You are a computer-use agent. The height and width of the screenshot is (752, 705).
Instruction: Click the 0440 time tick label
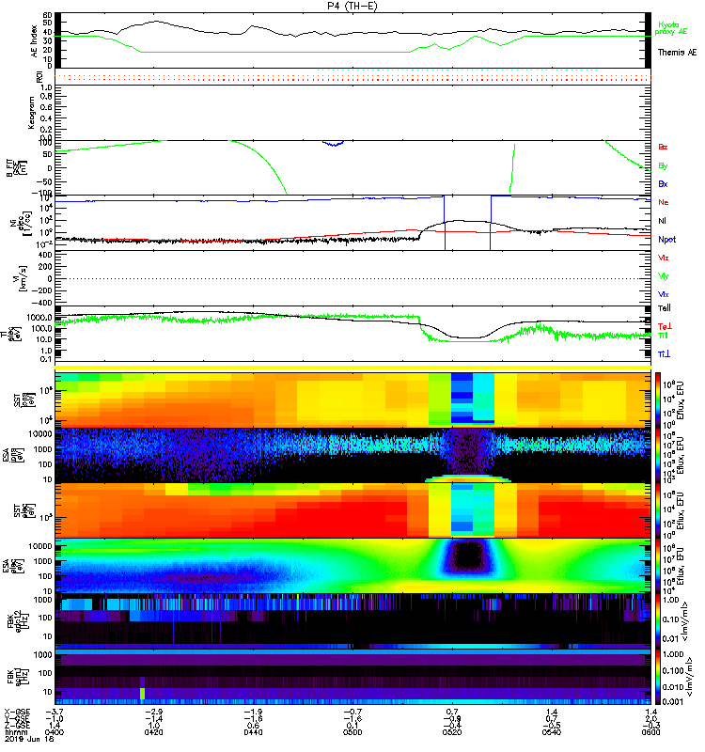253,732
